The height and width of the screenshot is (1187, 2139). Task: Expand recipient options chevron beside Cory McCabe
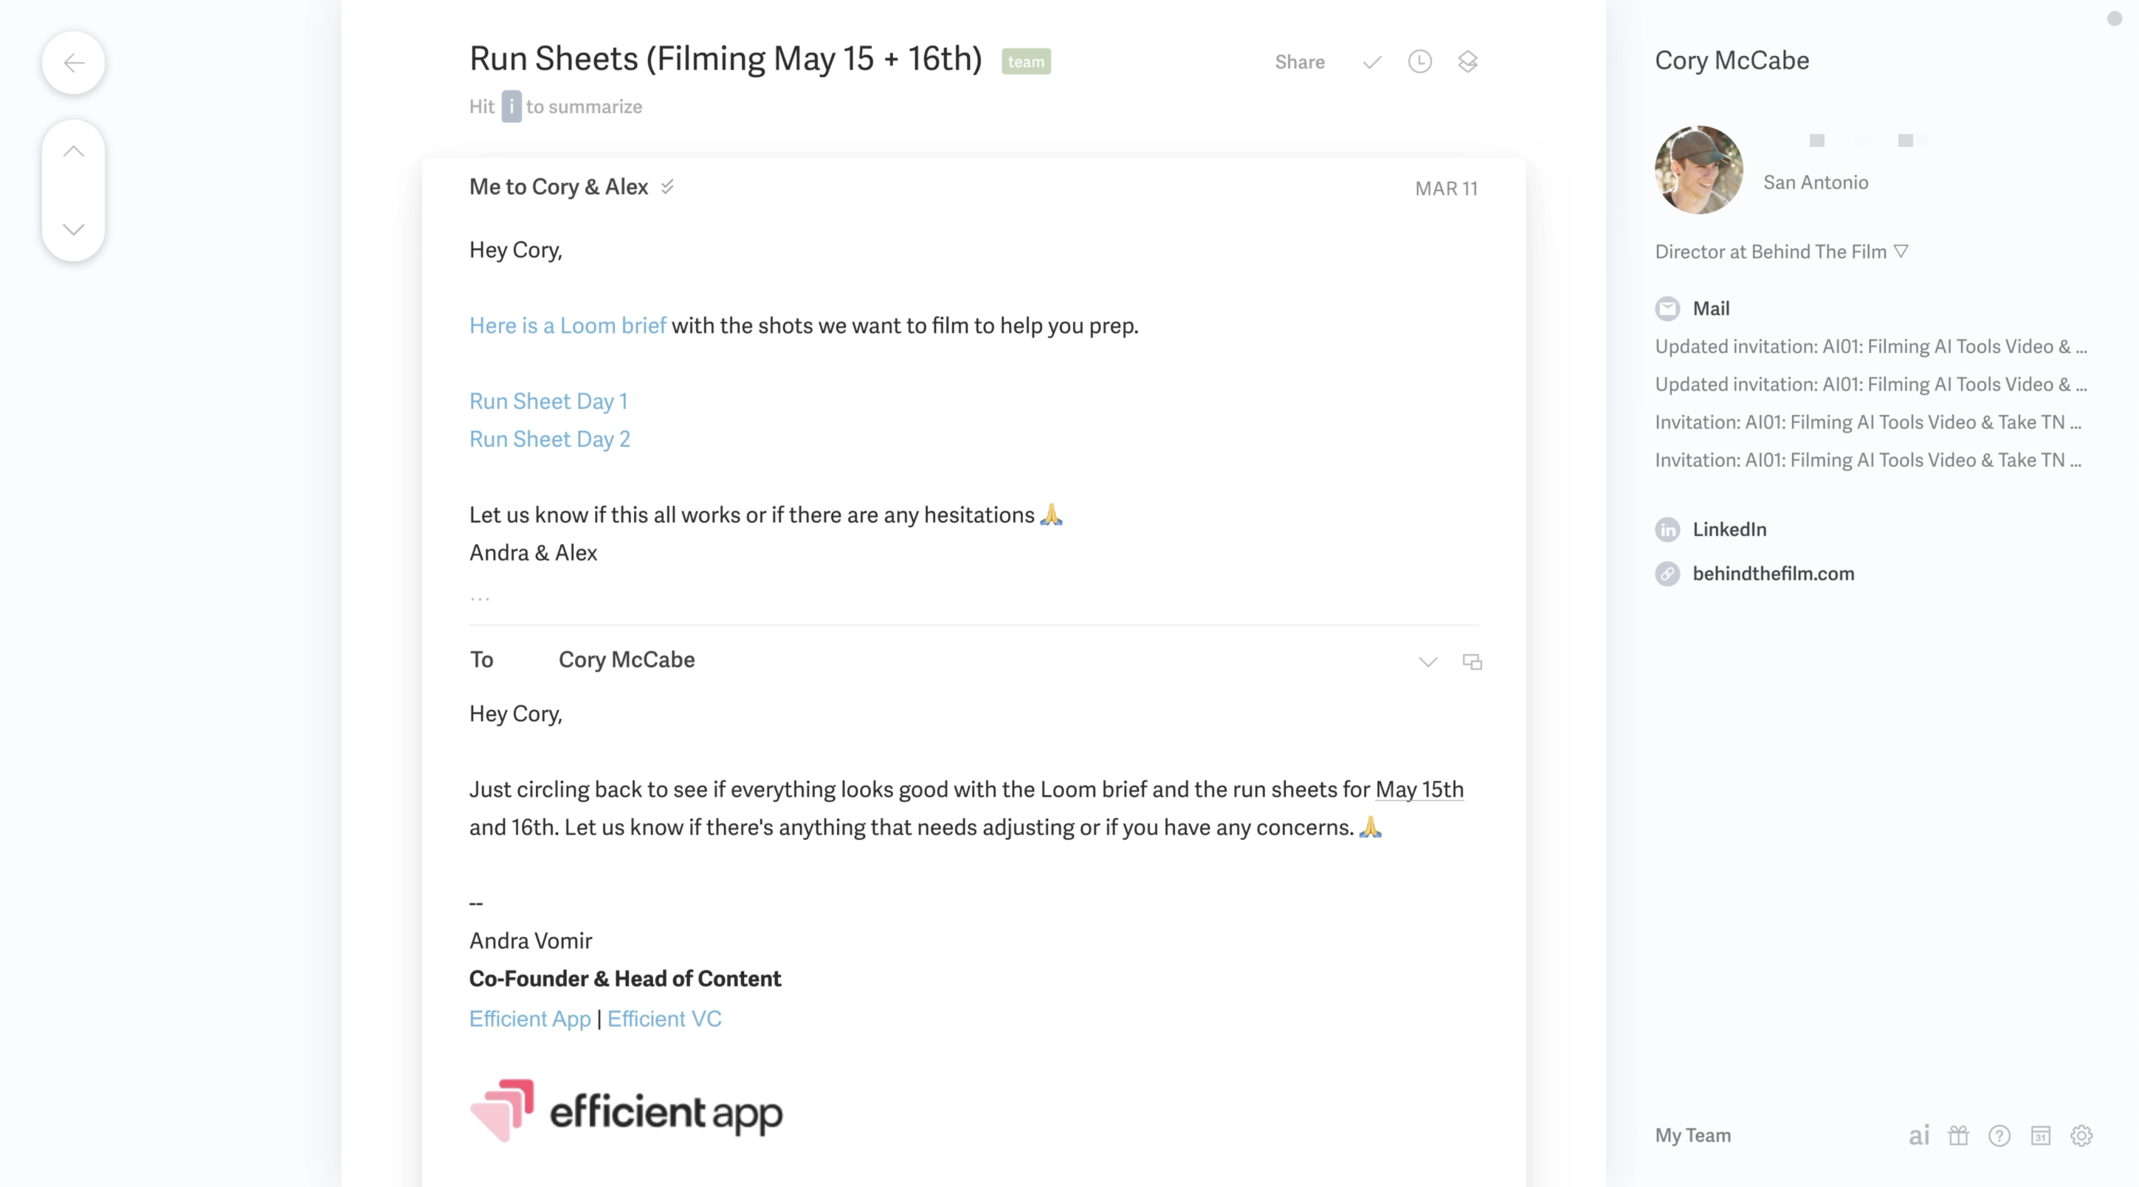coord(1427,662)
